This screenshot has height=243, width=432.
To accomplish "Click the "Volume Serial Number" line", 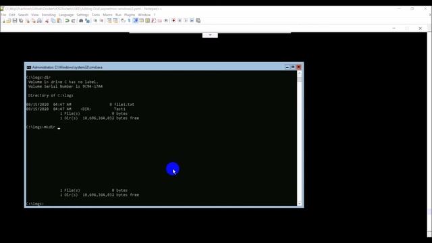I will tap(65, 86).
